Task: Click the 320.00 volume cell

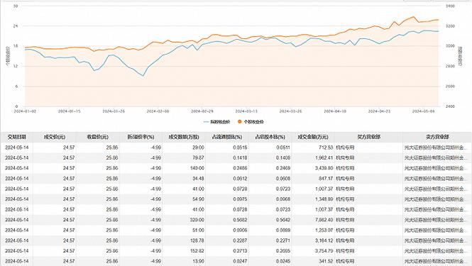Action: click(x=197, y=220)
